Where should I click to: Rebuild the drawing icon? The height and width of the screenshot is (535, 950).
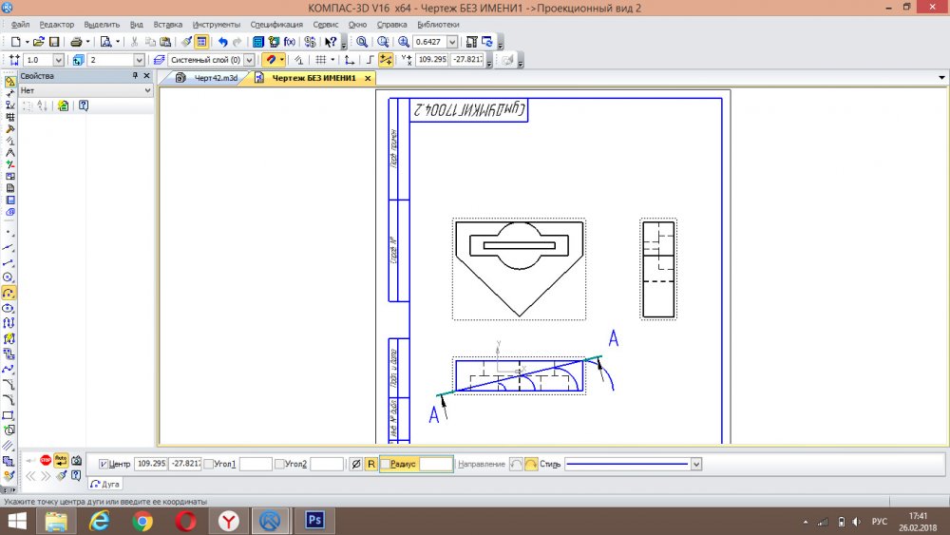coord(486,42)
